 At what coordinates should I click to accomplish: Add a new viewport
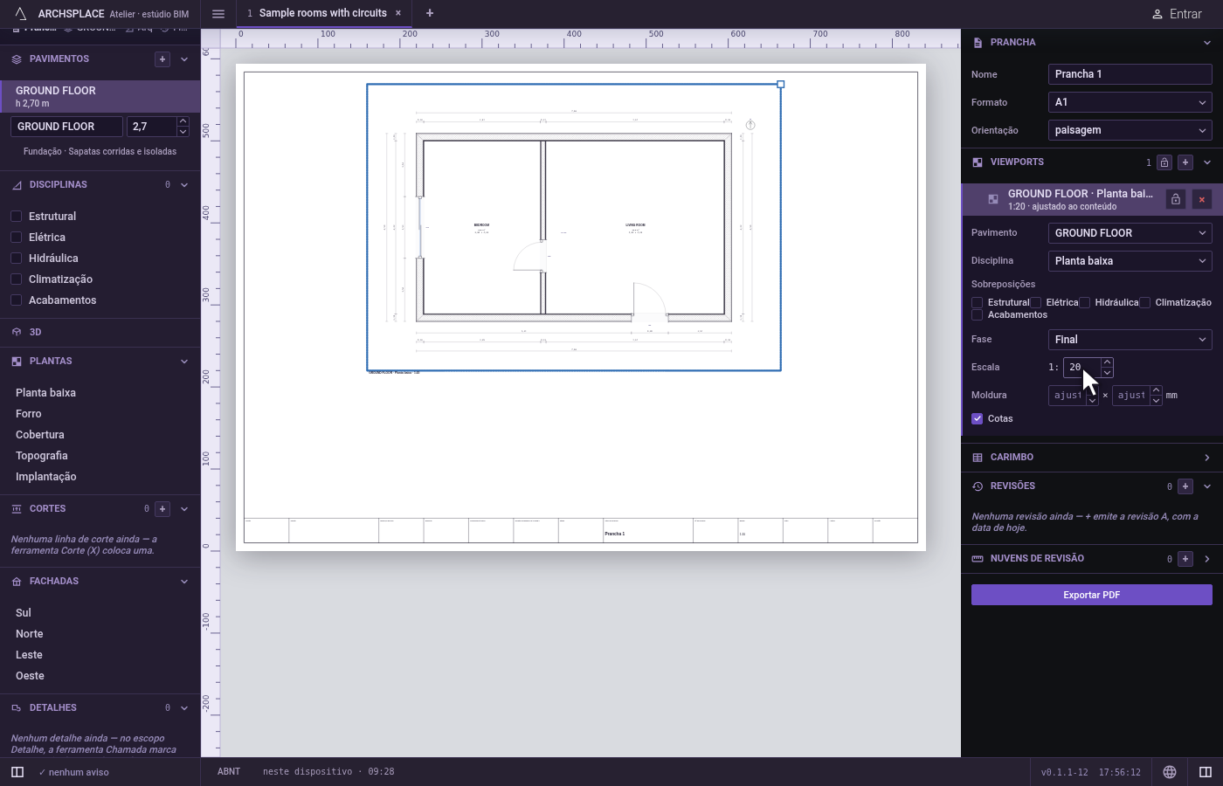(1185, 162)
